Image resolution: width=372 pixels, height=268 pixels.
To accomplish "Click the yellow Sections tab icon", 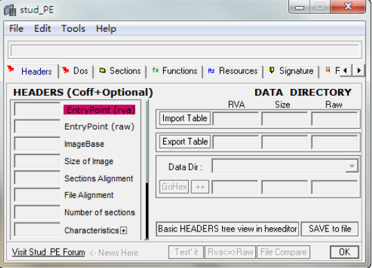I will pyautogui.click(x=102, y=70).
